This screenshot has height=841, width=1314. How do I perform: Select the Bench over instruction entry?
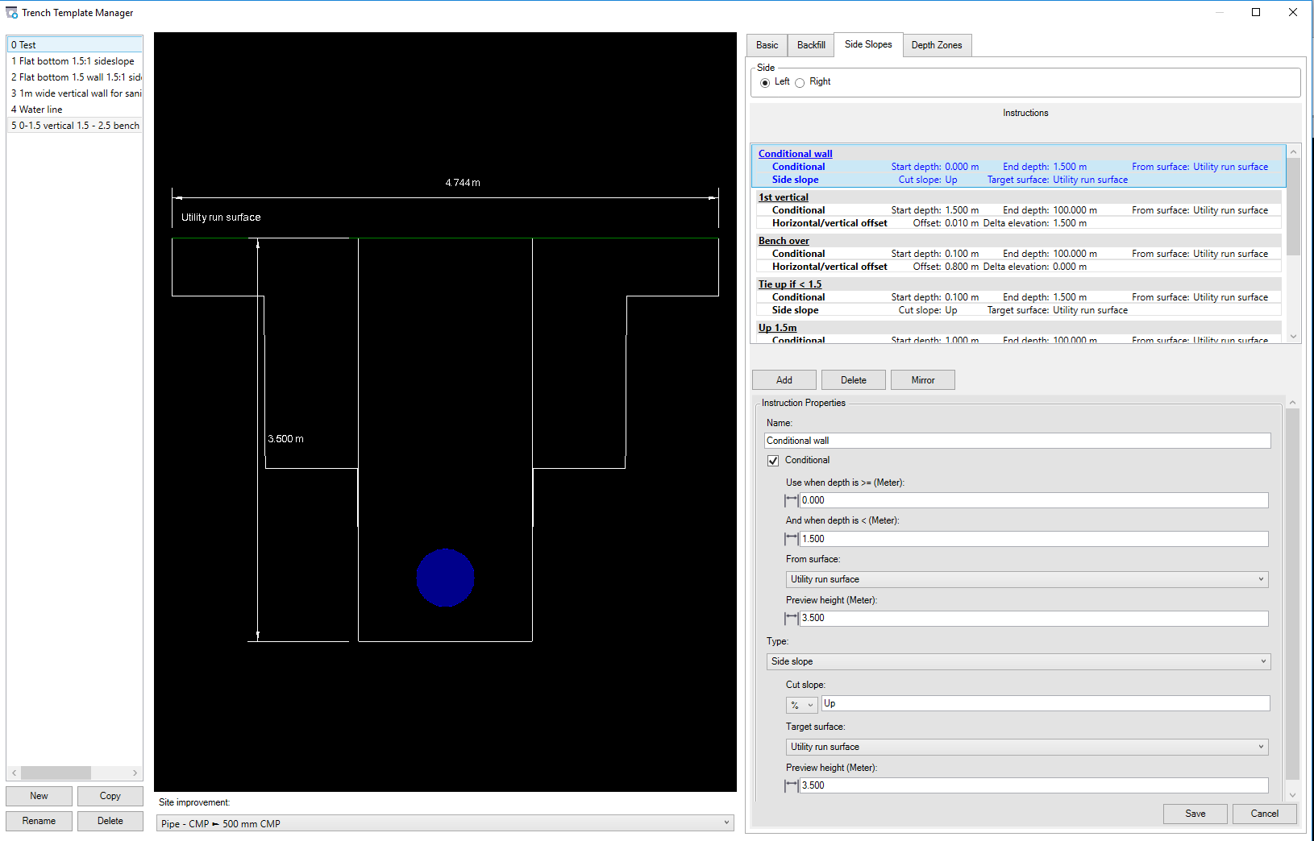point(784,240)
